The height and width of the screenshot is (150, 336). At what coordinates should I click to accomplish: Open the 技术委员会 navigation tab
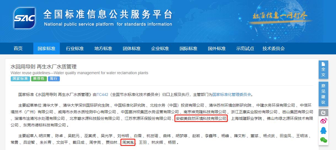274,49
